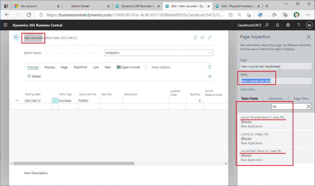Screen dimensions: 315x186
Task: Open the browser favorites list
Action: [274, 15]
